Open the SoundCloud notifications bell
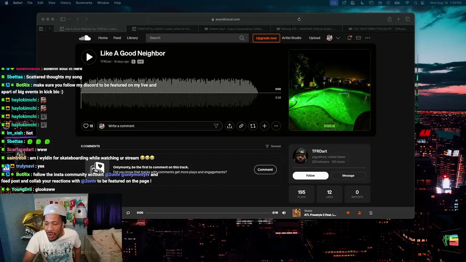Screen dimensions: 466x262 coord(349,38)
